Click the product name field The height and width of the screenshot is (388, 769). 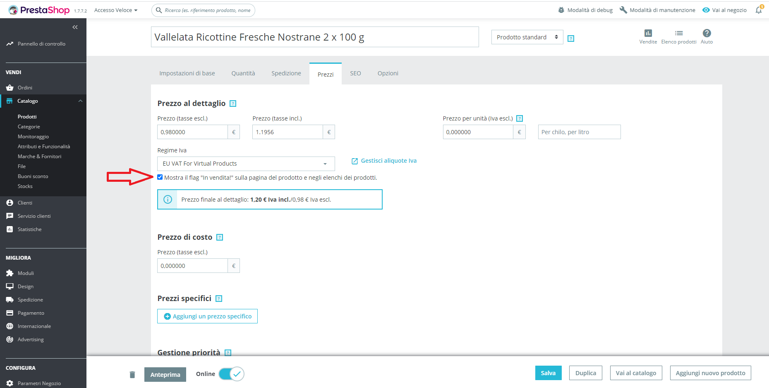coord(315,37)
